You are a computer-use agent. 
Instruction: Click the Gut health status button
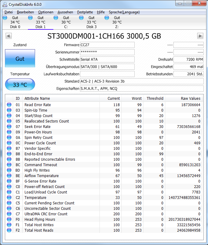tap(20, 58)
